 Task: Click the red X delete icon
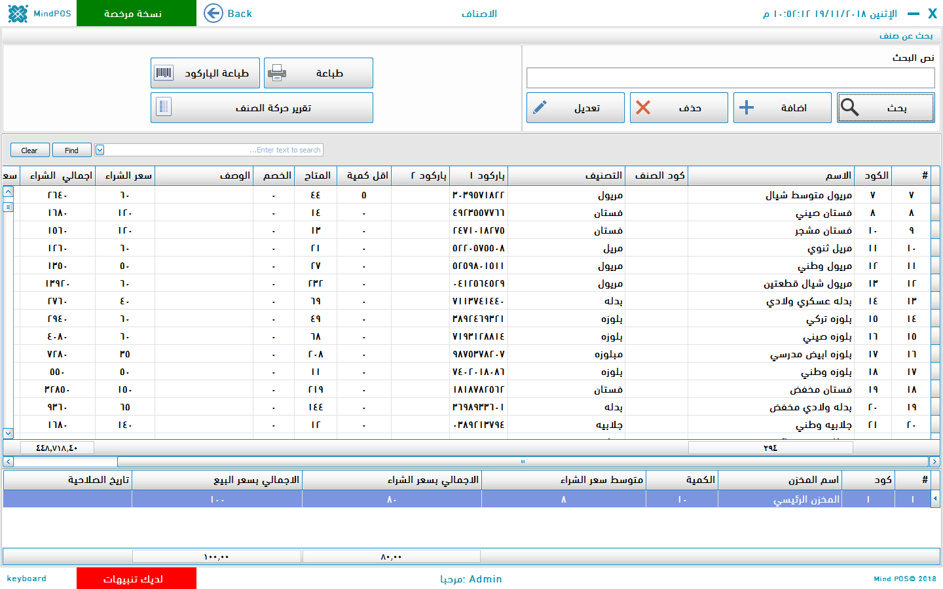tap(643, 107)
